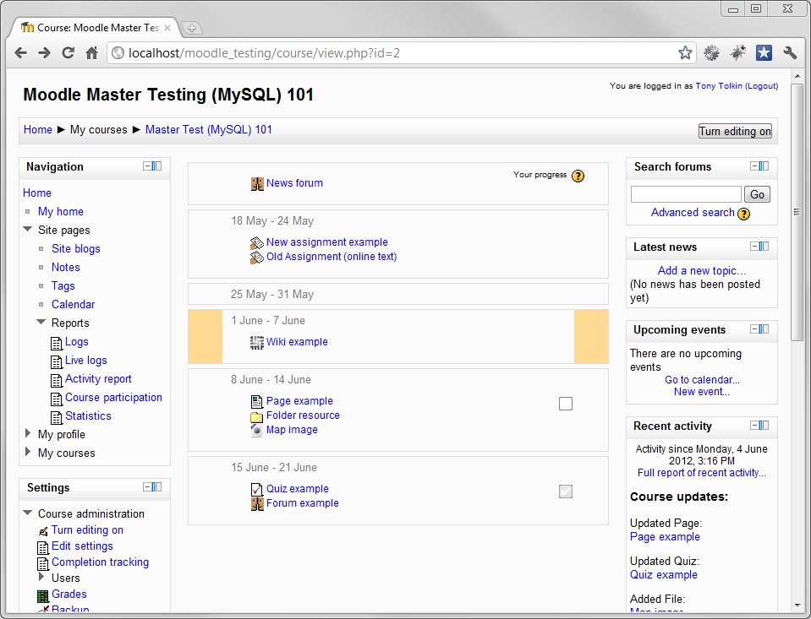The height and width of the screenshot is (619, 811).
Task: Click the Search forums text field
Action: [686, 194]
